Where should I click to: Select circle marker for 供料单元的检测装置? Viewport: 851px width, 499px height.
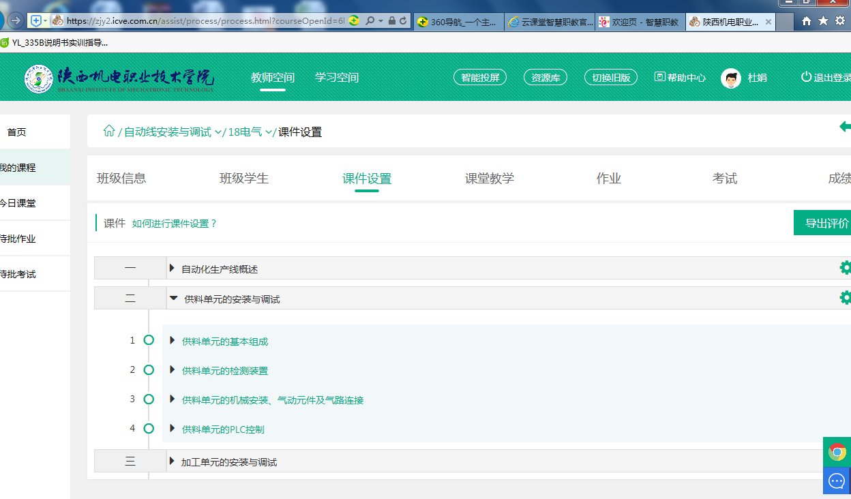[149, 370]
